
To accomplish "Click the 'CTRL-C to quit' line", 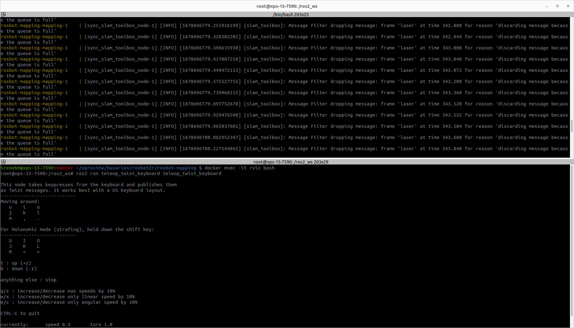I will pos(20,313).
